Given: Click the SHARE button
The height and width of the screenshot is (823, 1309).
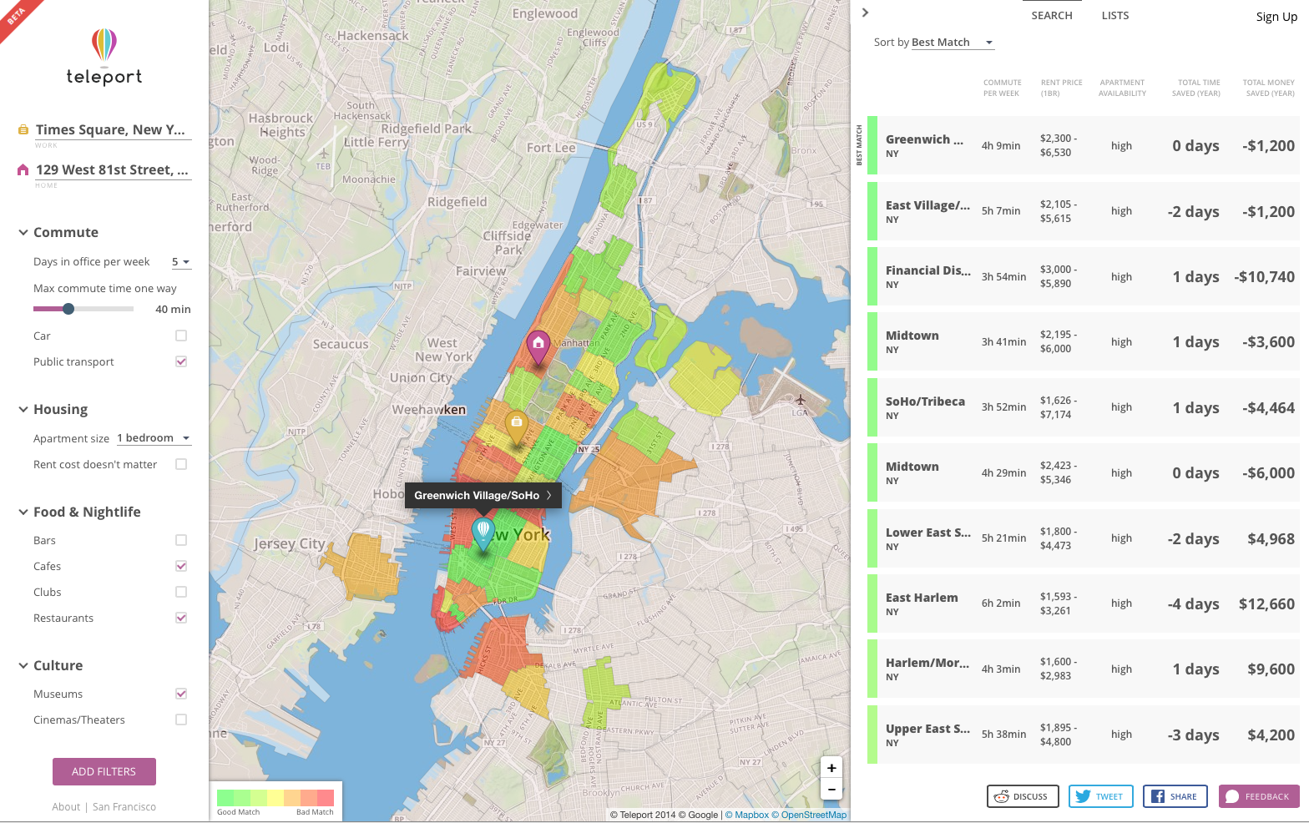Looking at the screenshot, I should pyautogui.click(x=1175, y=796).
